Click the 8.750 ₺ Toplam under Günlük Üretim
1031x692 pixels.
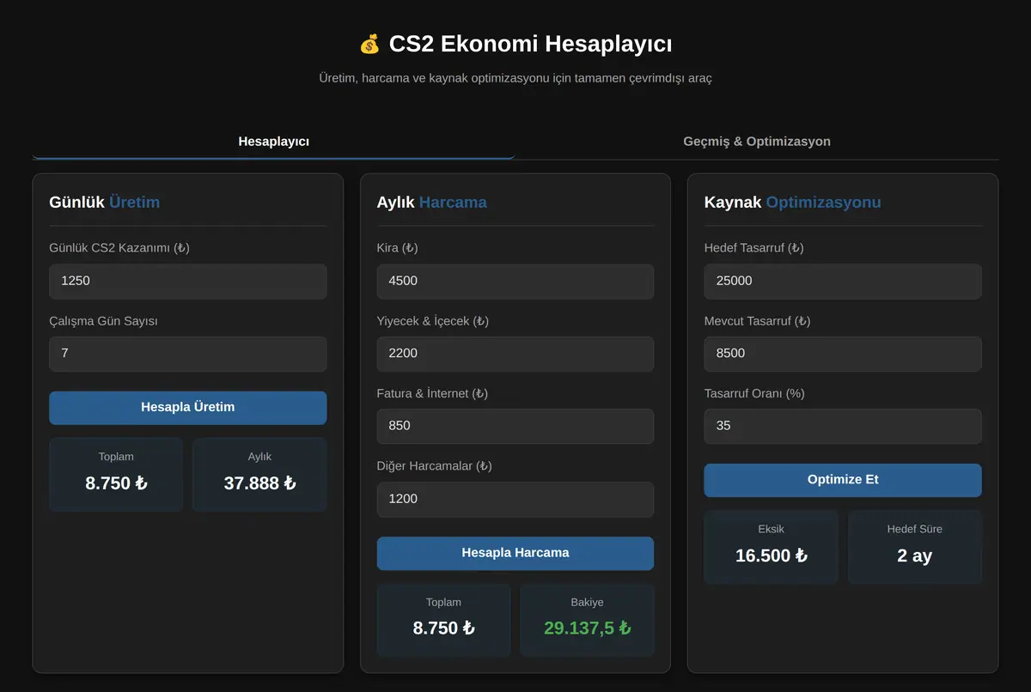116,483
